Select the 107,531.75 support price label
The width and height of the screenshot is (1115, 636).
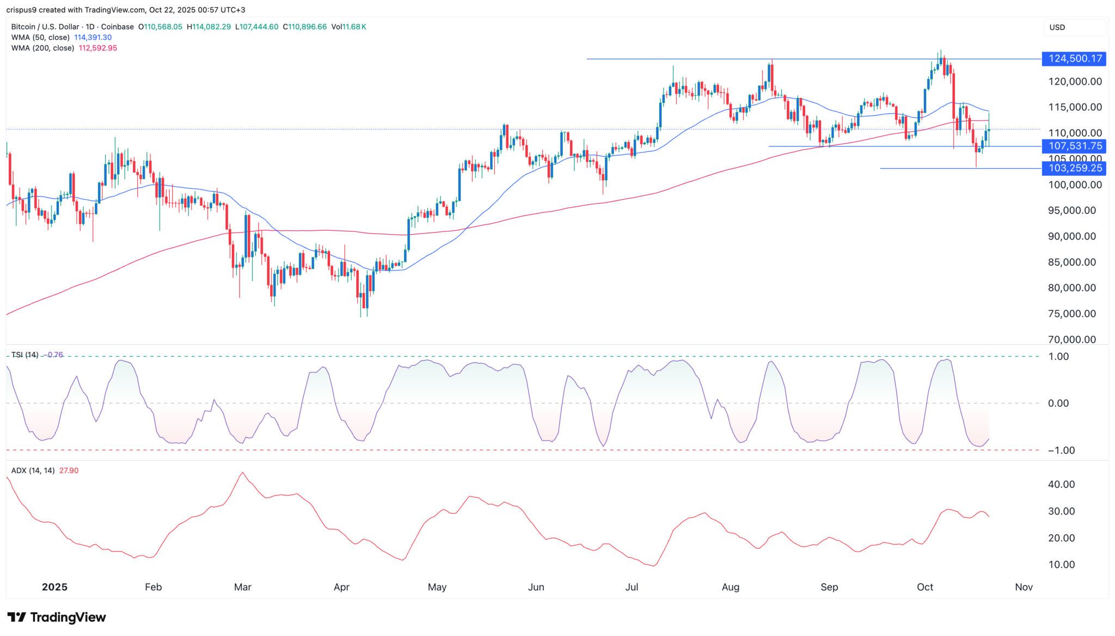pos(1073,146)
